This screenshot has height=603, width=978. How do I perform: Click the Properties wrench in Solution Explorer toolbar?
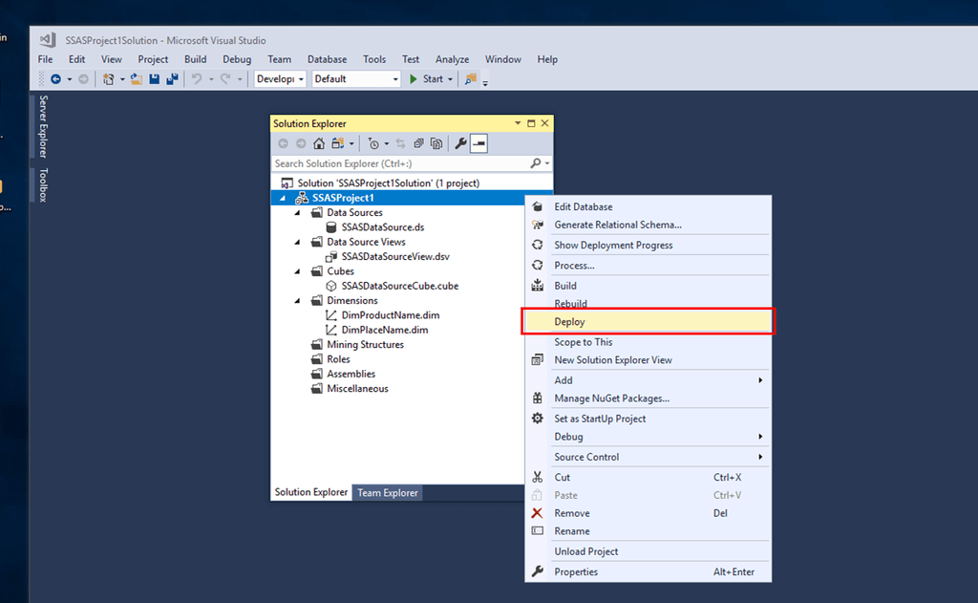click(x=460, y=143)
